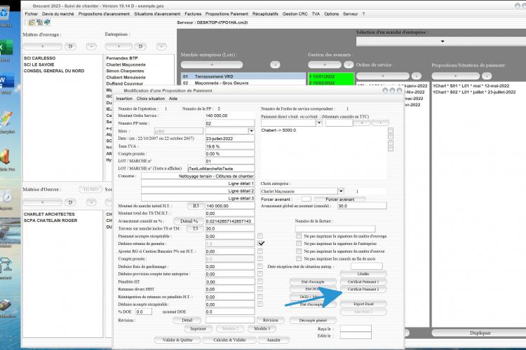Toggle Déduire frais de gardiennage checkbox
This screenshot has height=350, width=526.
point(260,266)
